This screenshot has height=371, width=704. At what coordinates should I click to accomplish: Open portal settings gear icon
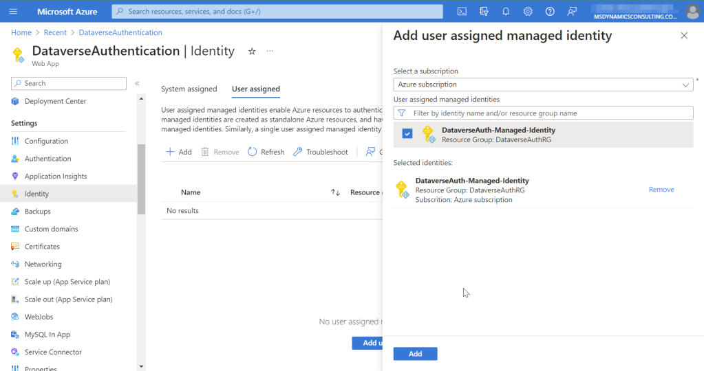(x=528, y=12)
